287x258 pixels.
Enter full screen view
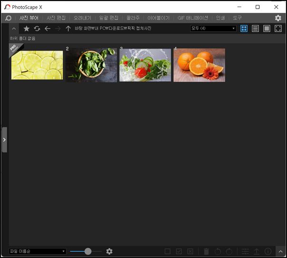tap(278, 29)
